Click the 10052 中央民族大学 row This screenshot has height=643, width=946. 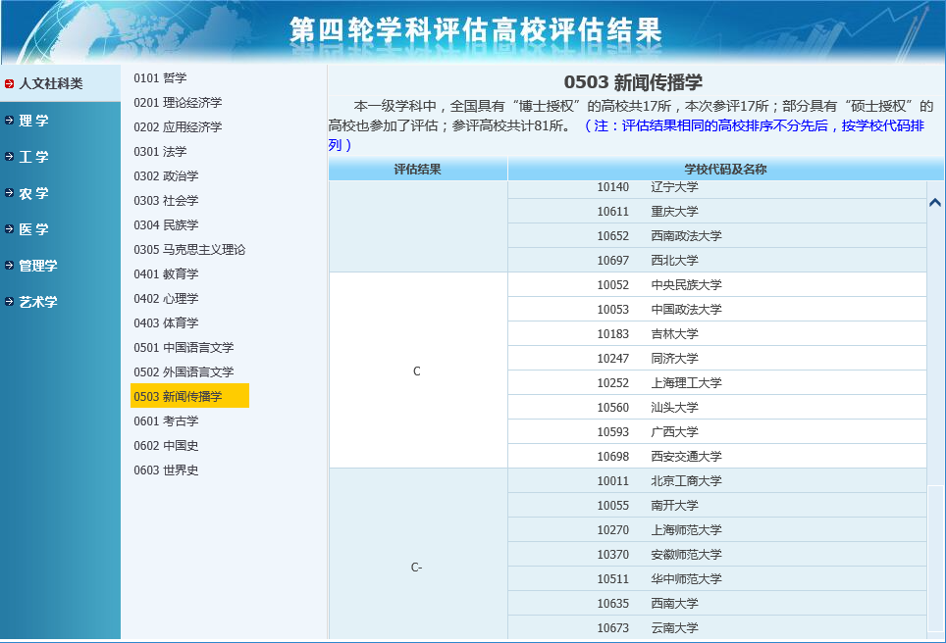(716, 285)
